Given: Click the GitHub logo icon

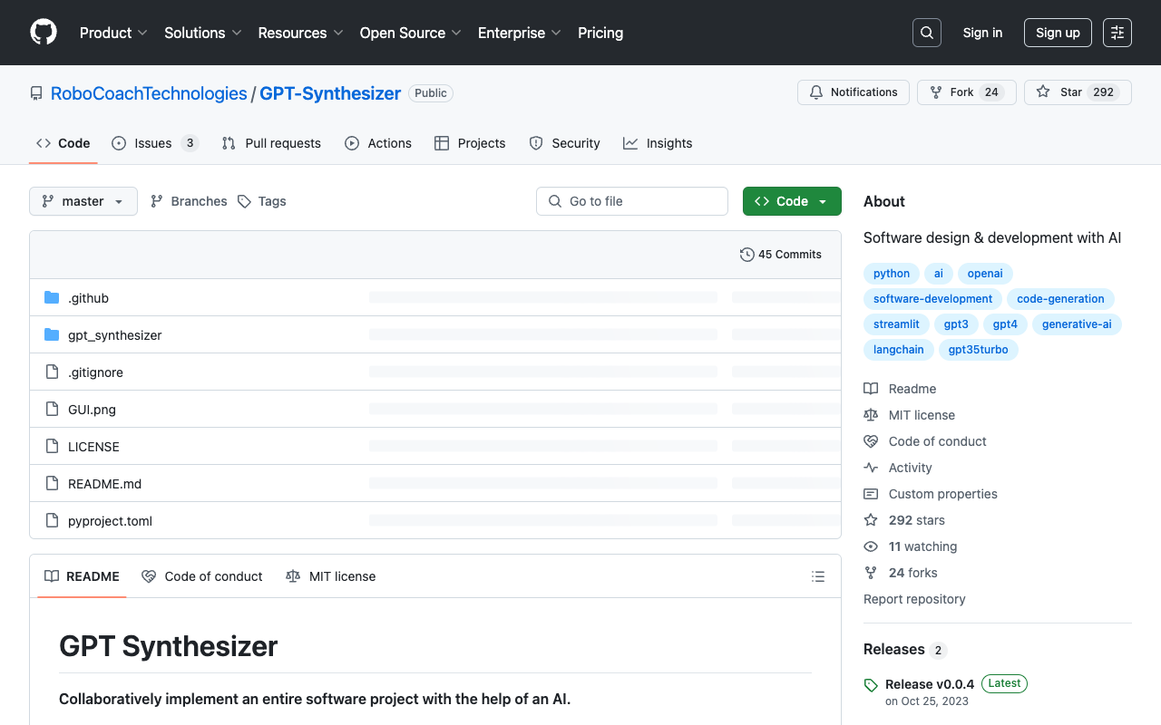Looking at the screenshot, I should (x=44, y=33).
